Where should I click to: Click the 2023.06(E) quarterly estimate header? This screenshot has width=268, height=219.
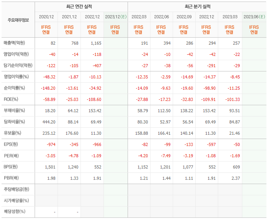coord(254,17)
